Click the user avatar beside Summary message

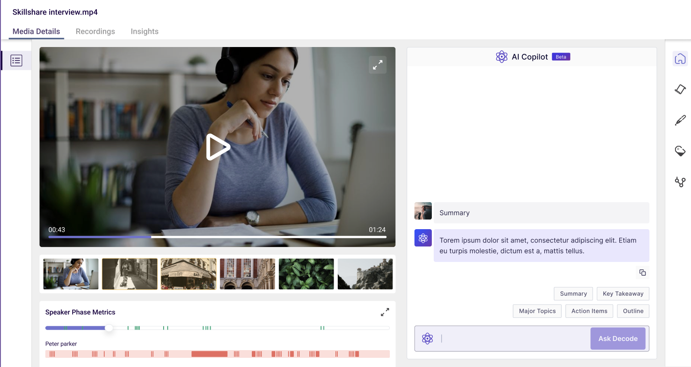(423, 211)
